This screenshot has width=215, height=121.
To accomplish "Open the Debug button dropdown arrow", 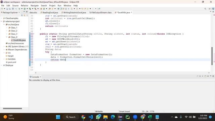I will click(21, 9).
